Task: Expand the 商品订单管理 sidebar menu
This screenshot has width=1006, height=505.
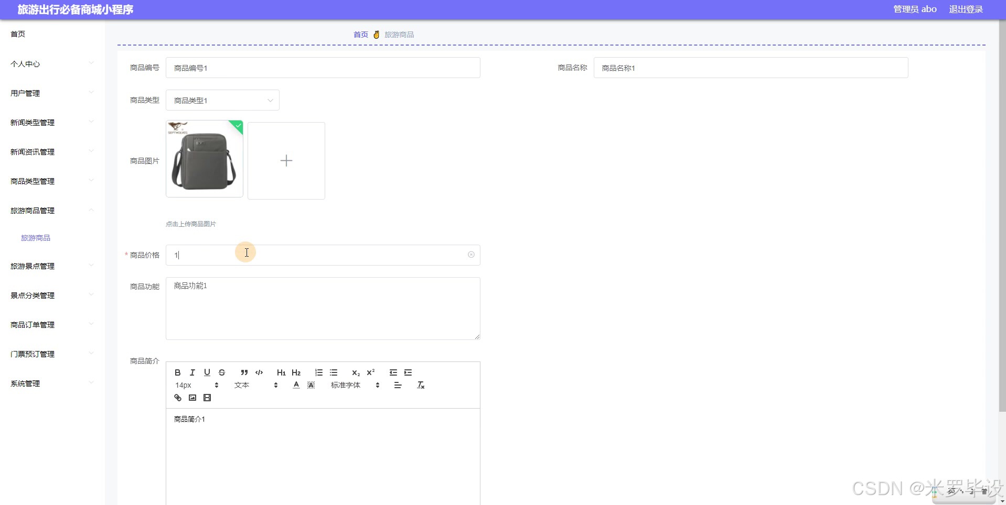Action: pos(52,325)
